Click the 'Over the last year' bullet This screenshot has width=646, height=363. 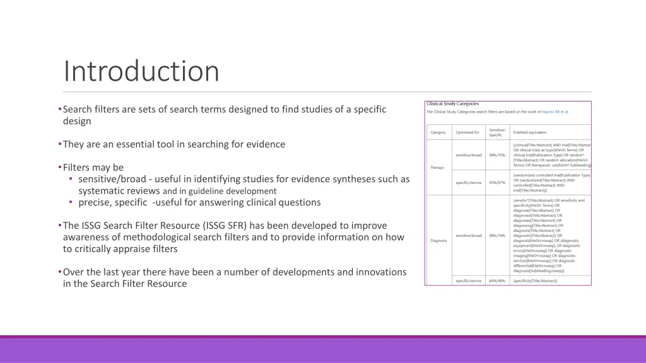click(x=235, y=278)
